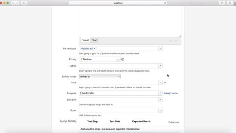Click inside the Epic Link field

coord(119,99)
